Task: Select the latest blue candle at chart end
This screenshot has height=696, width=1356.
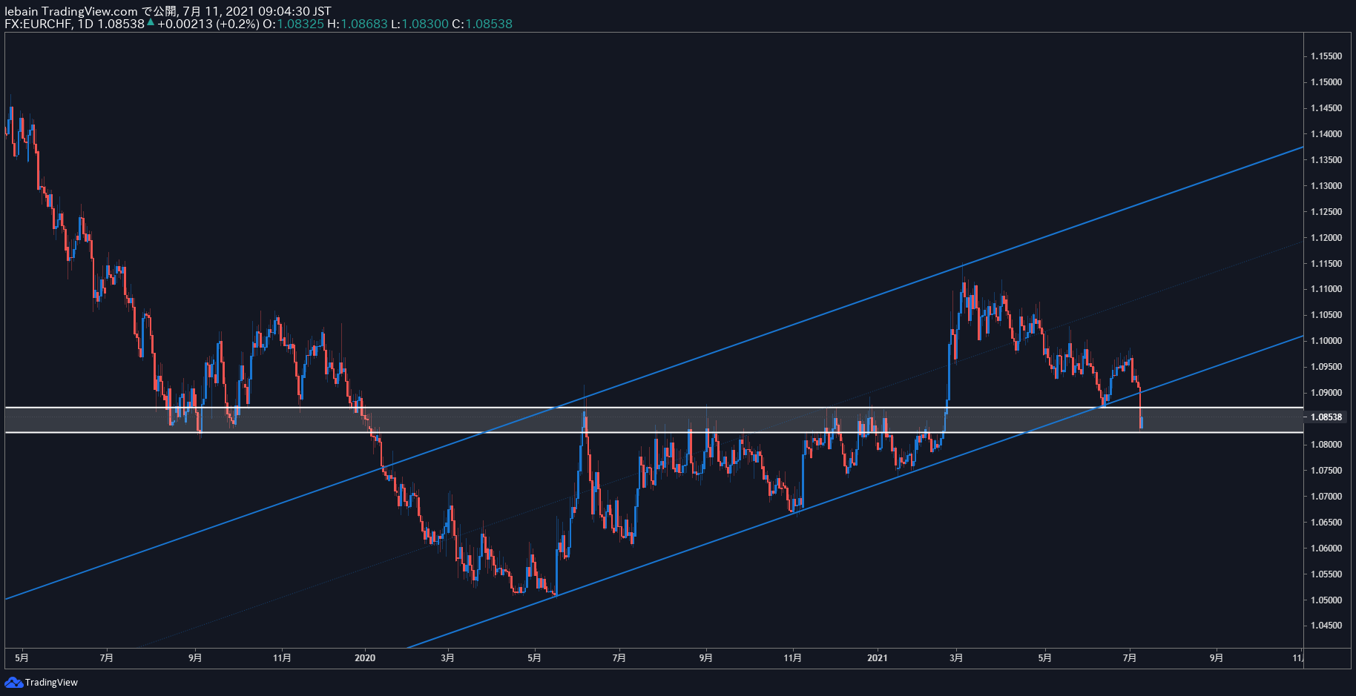Action: pyautogui.click(x=1142, y=422)
